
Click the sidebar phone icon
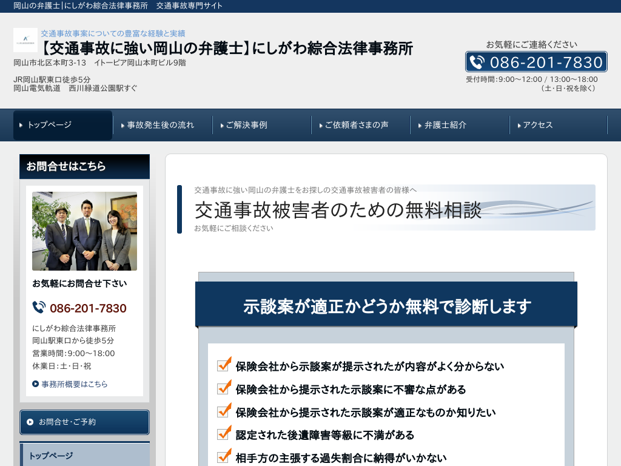click(39, 308)
